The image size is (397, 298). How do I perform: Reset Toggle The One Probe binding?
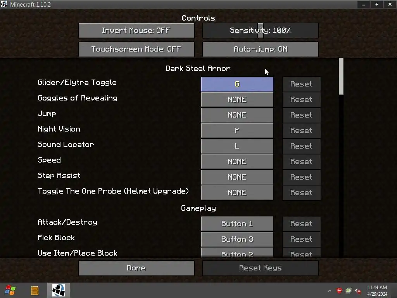(301, 192)
